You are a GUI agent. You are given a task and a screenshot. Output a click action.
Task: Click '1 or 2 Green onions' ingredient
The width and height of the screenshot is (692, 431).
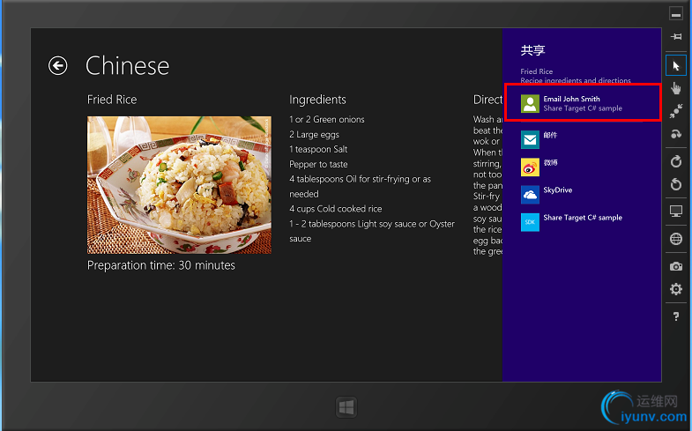coord(327,120)
